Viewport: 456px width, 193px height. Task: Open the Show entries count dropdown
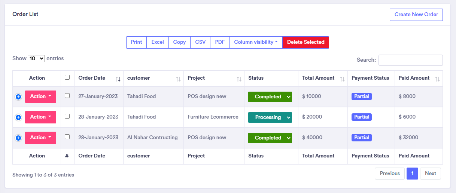[36, 59]
